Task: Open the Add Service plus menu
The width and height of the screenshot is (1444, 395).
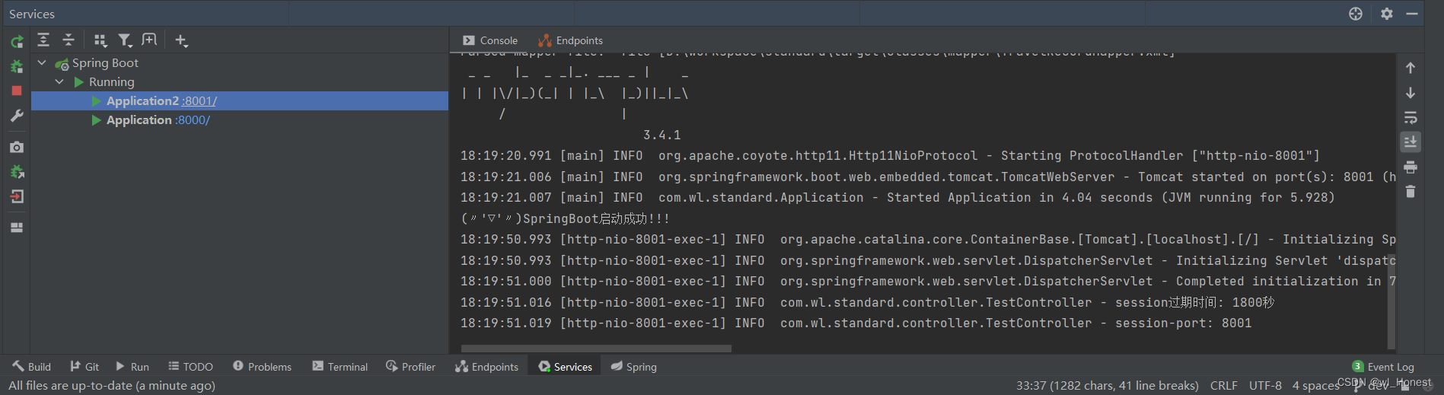Action: pyautogui.click(x=180, y=40)
